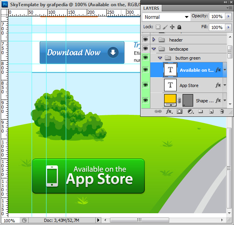234x225 pixels.
Task: Expand the header group
Action: (154, 40)
